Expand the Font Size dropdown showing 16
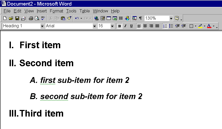Image resolution: width=222 pixels, height=129 pixels. (112, 26)
